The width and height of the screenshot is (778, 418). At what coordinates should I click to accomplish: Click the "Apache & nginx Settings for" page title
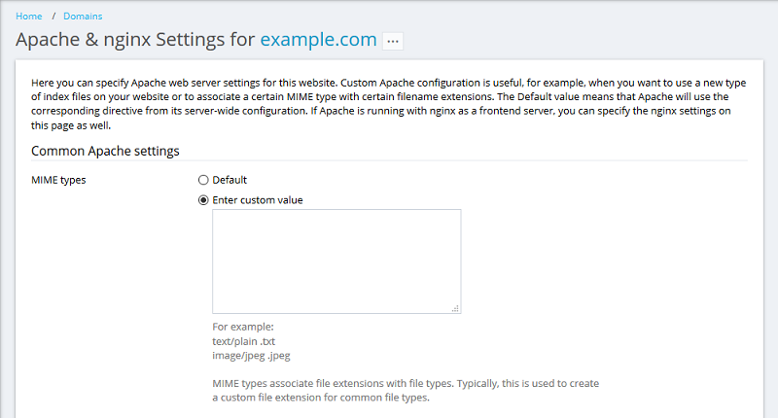coord(135,40)
